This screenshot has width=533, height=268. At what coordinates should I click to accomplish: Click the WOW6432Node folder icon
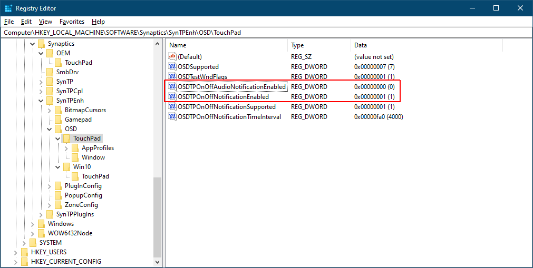click(42, 233)
